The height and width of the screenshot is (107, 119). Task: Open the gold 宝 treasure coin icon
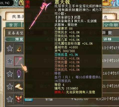click(22, 3)
